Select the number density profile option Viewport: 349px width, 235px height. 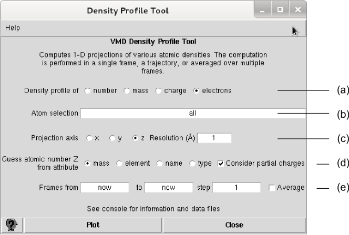(x=87, y=91)
